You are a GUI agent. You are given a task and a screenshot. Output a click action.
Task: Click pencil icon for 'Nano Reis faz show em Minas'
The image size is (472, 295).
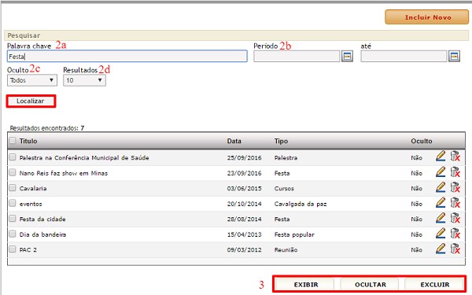point(441,171)
